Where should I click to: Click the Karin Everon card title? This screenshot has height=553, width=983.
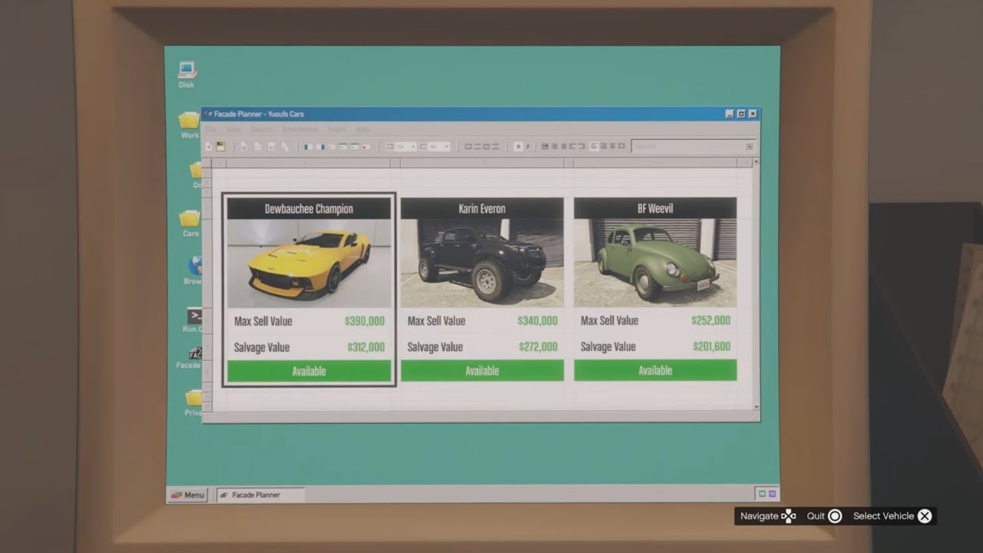tap(482, 208)
